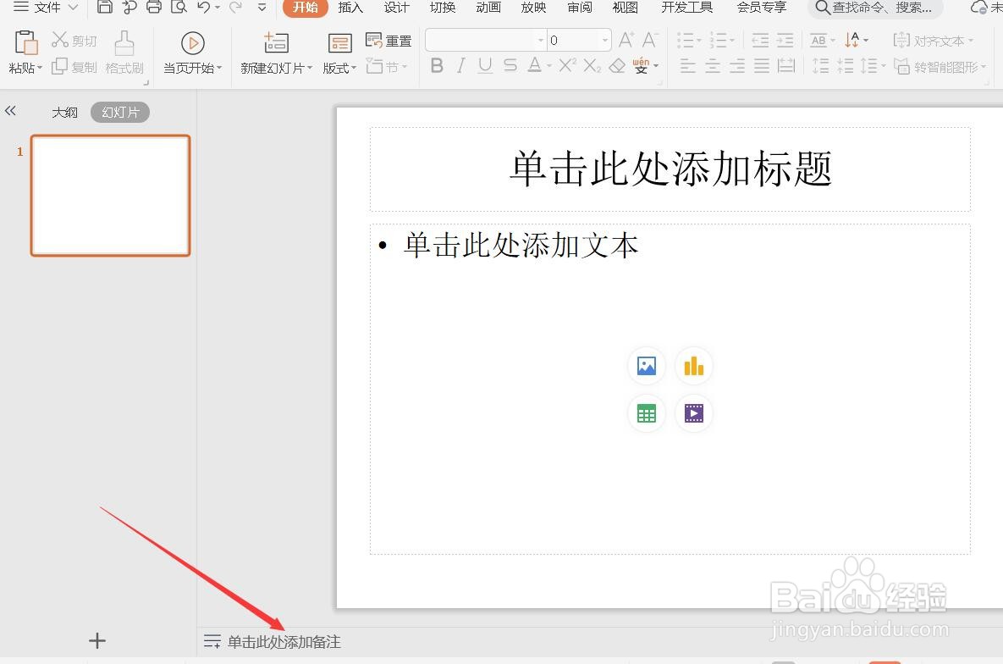
Task: Align text left
Action: click(687, 66)
